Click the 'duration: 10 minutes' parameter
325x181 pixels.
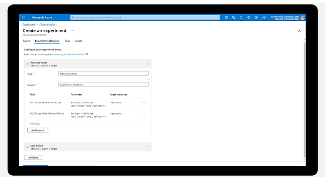pos(82,113)
